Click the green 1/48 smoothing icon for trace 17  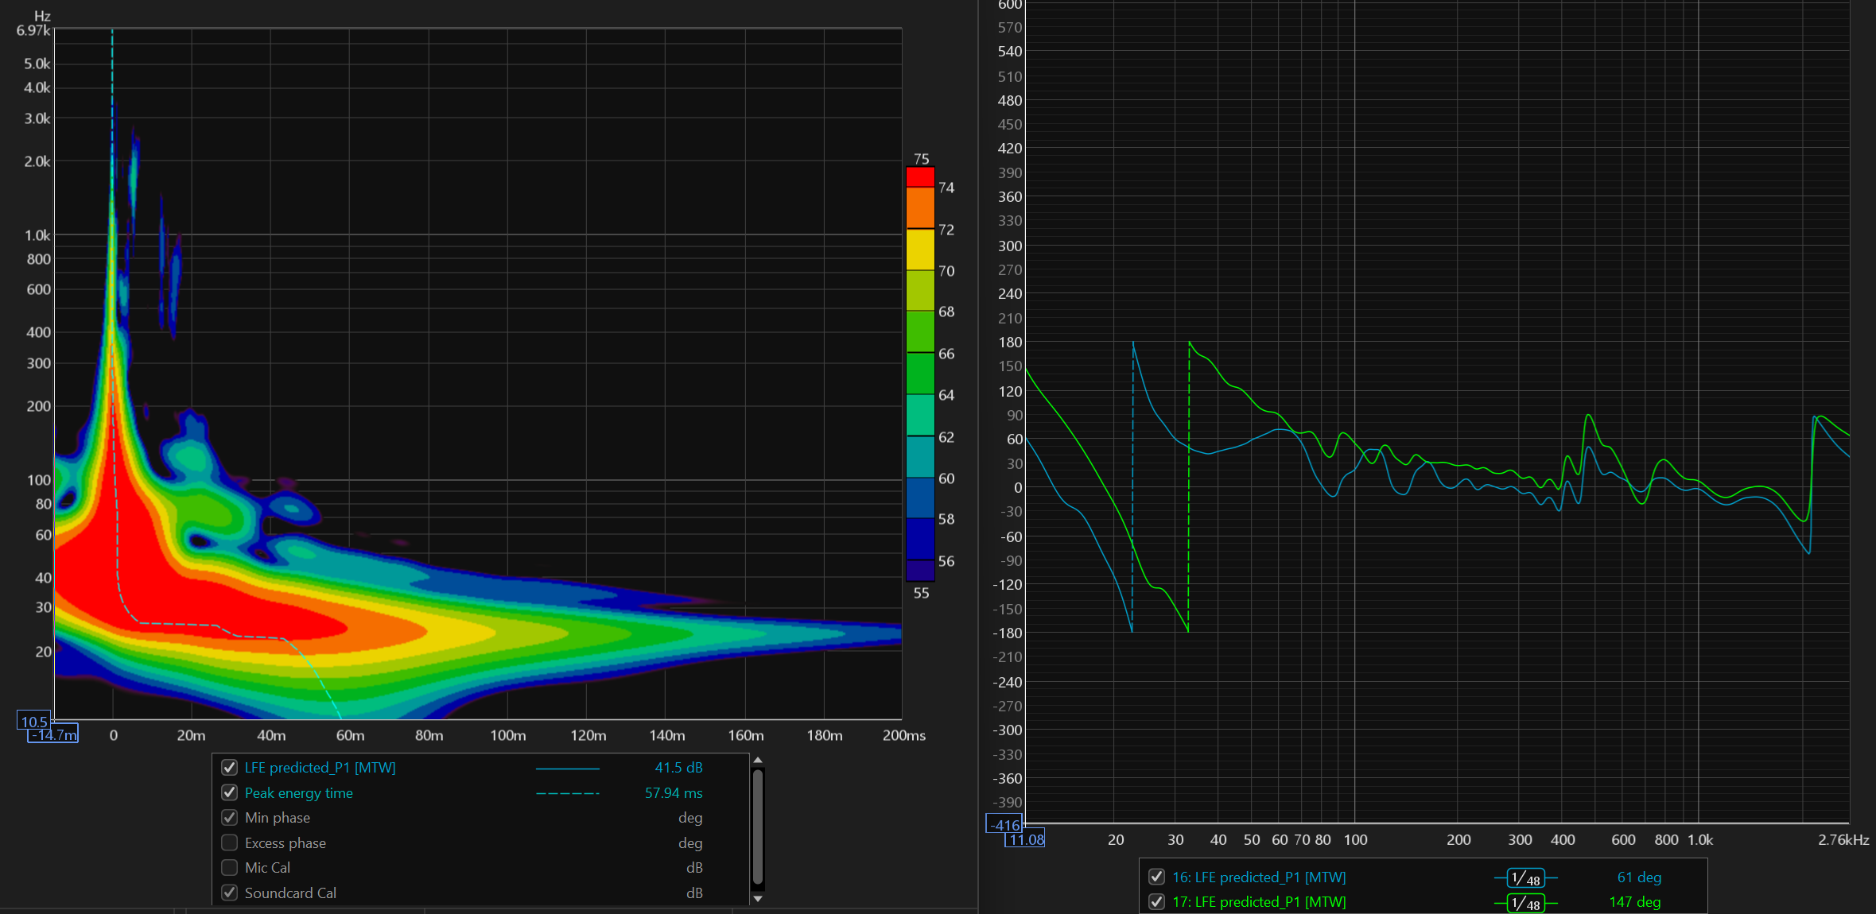click(x=1525, y=903)
